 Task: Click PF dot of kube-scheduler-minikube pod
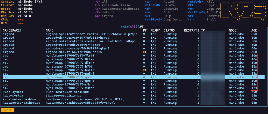click(144, 92)
